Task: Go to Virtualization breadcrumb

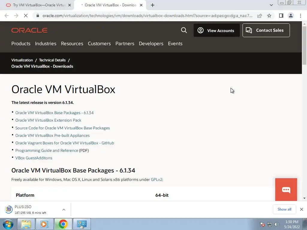Action: (22, 60)
